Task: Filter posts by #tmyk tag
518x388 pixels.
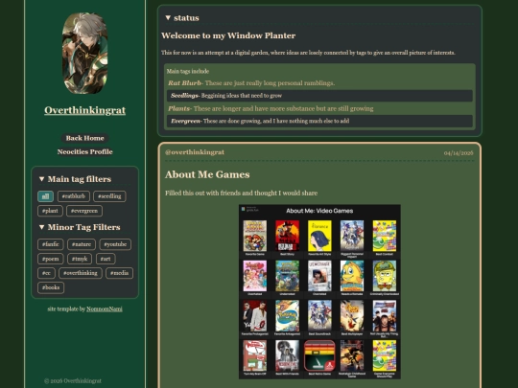Action: click(80, 259)
